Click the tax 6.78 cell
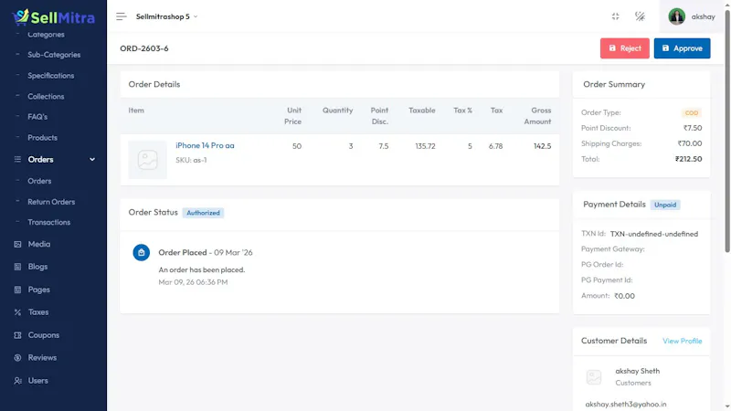The image size is (731, 411). click(495, 146)
